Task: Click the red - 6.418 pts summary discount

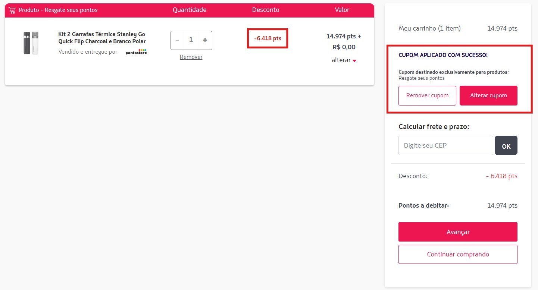Action: pos(501,176)
